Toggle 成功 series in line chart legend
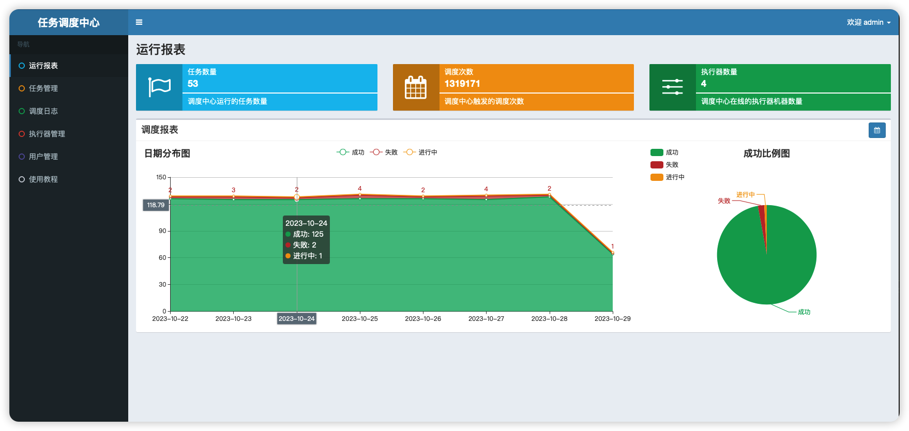Screen dimensions: 909x431 click(x=351, y=152)
